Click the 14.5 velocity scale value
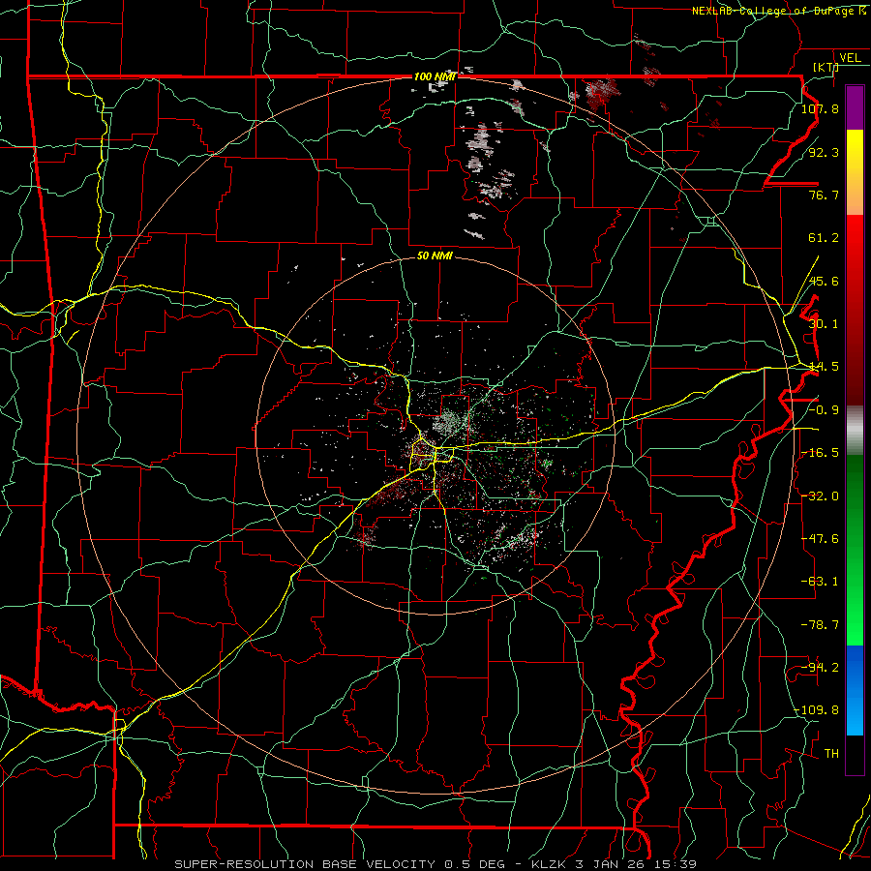This screenshot has width=871, height=871. [x=824, y=367]
